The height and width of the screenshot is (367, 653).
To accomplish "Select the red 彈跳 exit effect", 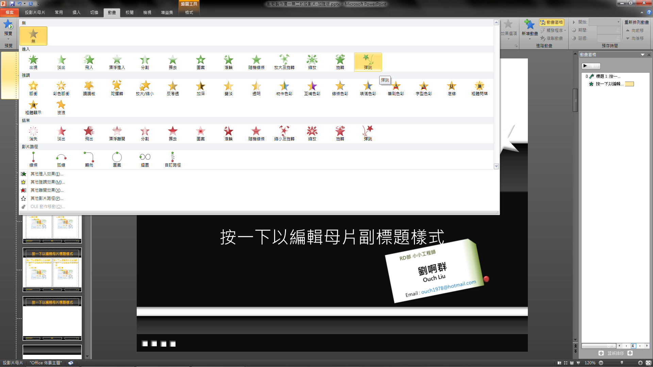I will tap(368, 134).
